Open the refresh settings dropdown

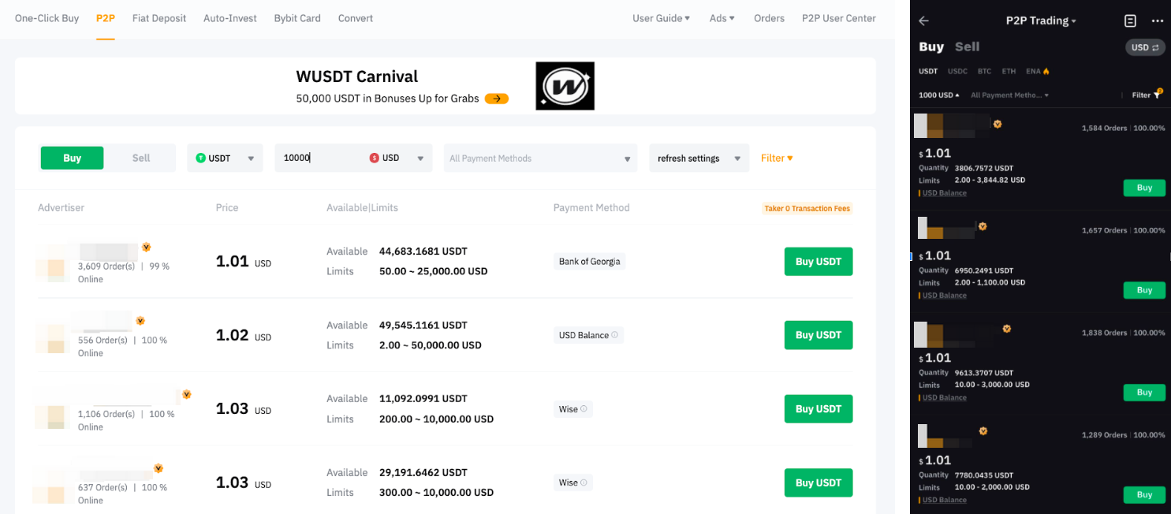click(699, 158)
